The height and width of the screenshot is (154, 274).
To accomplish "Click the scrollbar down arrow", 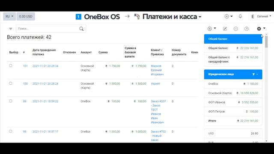I will 266,141.
